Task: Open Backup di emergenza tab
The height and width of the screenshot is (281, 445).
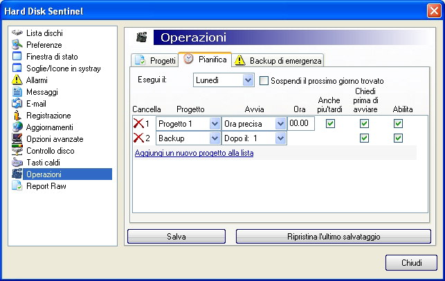Action: (278, 60)
